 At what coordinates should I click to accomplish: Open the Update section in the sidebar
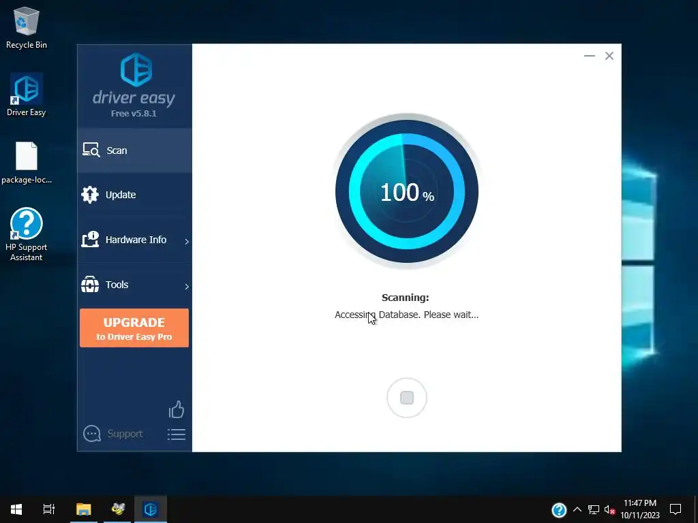(134, 195)
